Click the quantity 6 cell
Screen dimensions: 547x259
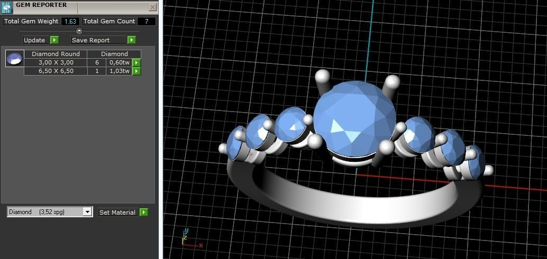97,63
